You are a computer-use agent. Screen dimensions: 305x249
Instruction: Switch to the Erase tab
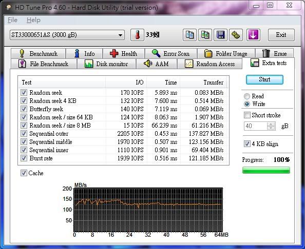tap(275, 53)
